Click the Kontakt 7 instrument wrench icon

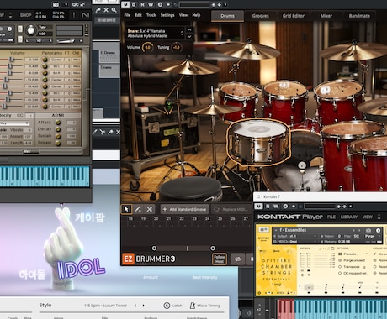263,230
